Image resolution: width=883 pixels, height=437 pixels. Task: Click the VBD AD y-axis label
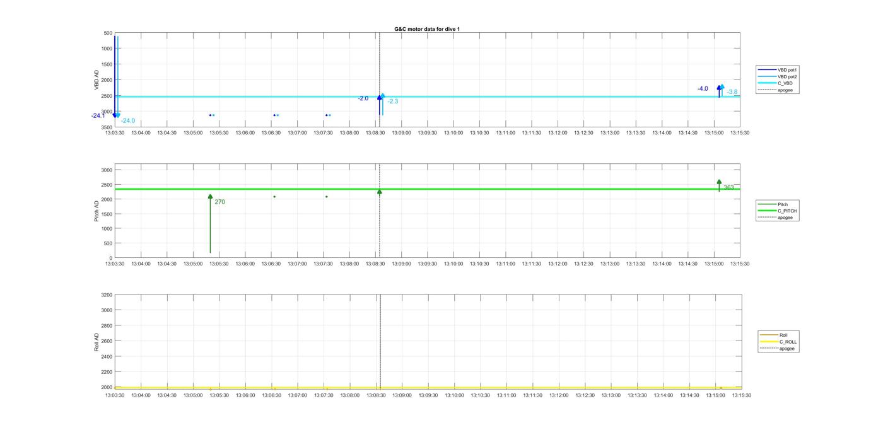[96, 79]
